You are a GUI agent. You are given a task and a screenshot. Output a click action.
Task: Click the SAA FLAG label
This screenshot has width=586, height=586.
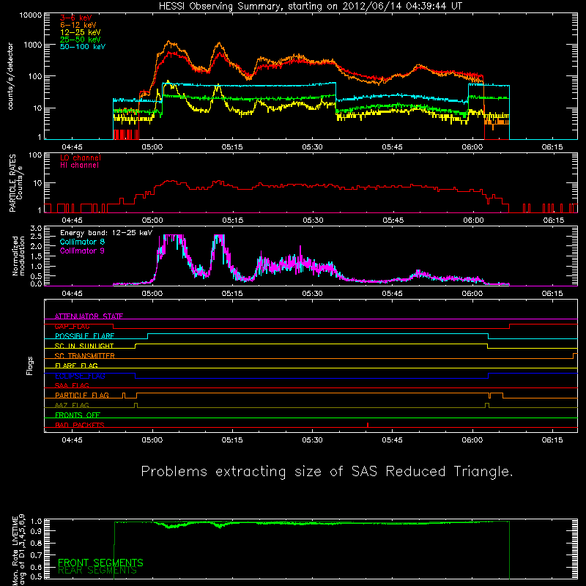pos(72,385)
